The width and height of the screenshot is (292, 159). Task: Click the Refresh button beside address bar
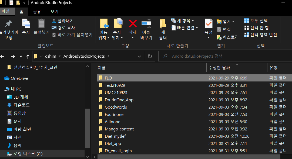150,56
